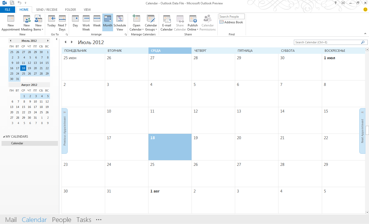Collapse the MY CALENDARS group
Image resolution: width=369 pixels, height=224 pixels.
4,137
